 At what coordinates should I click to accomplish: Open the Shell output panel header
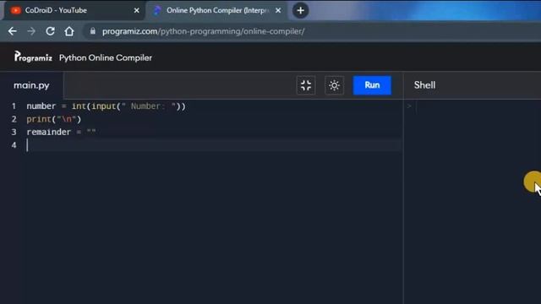pyautogui.click(x=424, y=85)
